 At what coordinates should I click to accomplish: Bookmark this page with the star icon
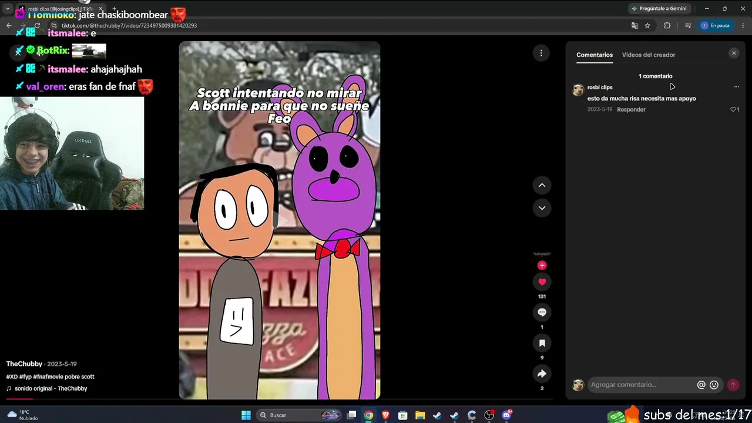pyautogui.click(x=647, y=26)
